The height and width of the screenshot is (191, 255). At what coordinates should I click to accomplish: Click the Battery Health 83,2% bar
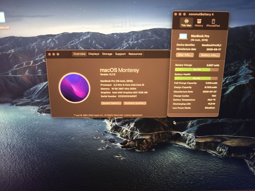tap(196, 78)
